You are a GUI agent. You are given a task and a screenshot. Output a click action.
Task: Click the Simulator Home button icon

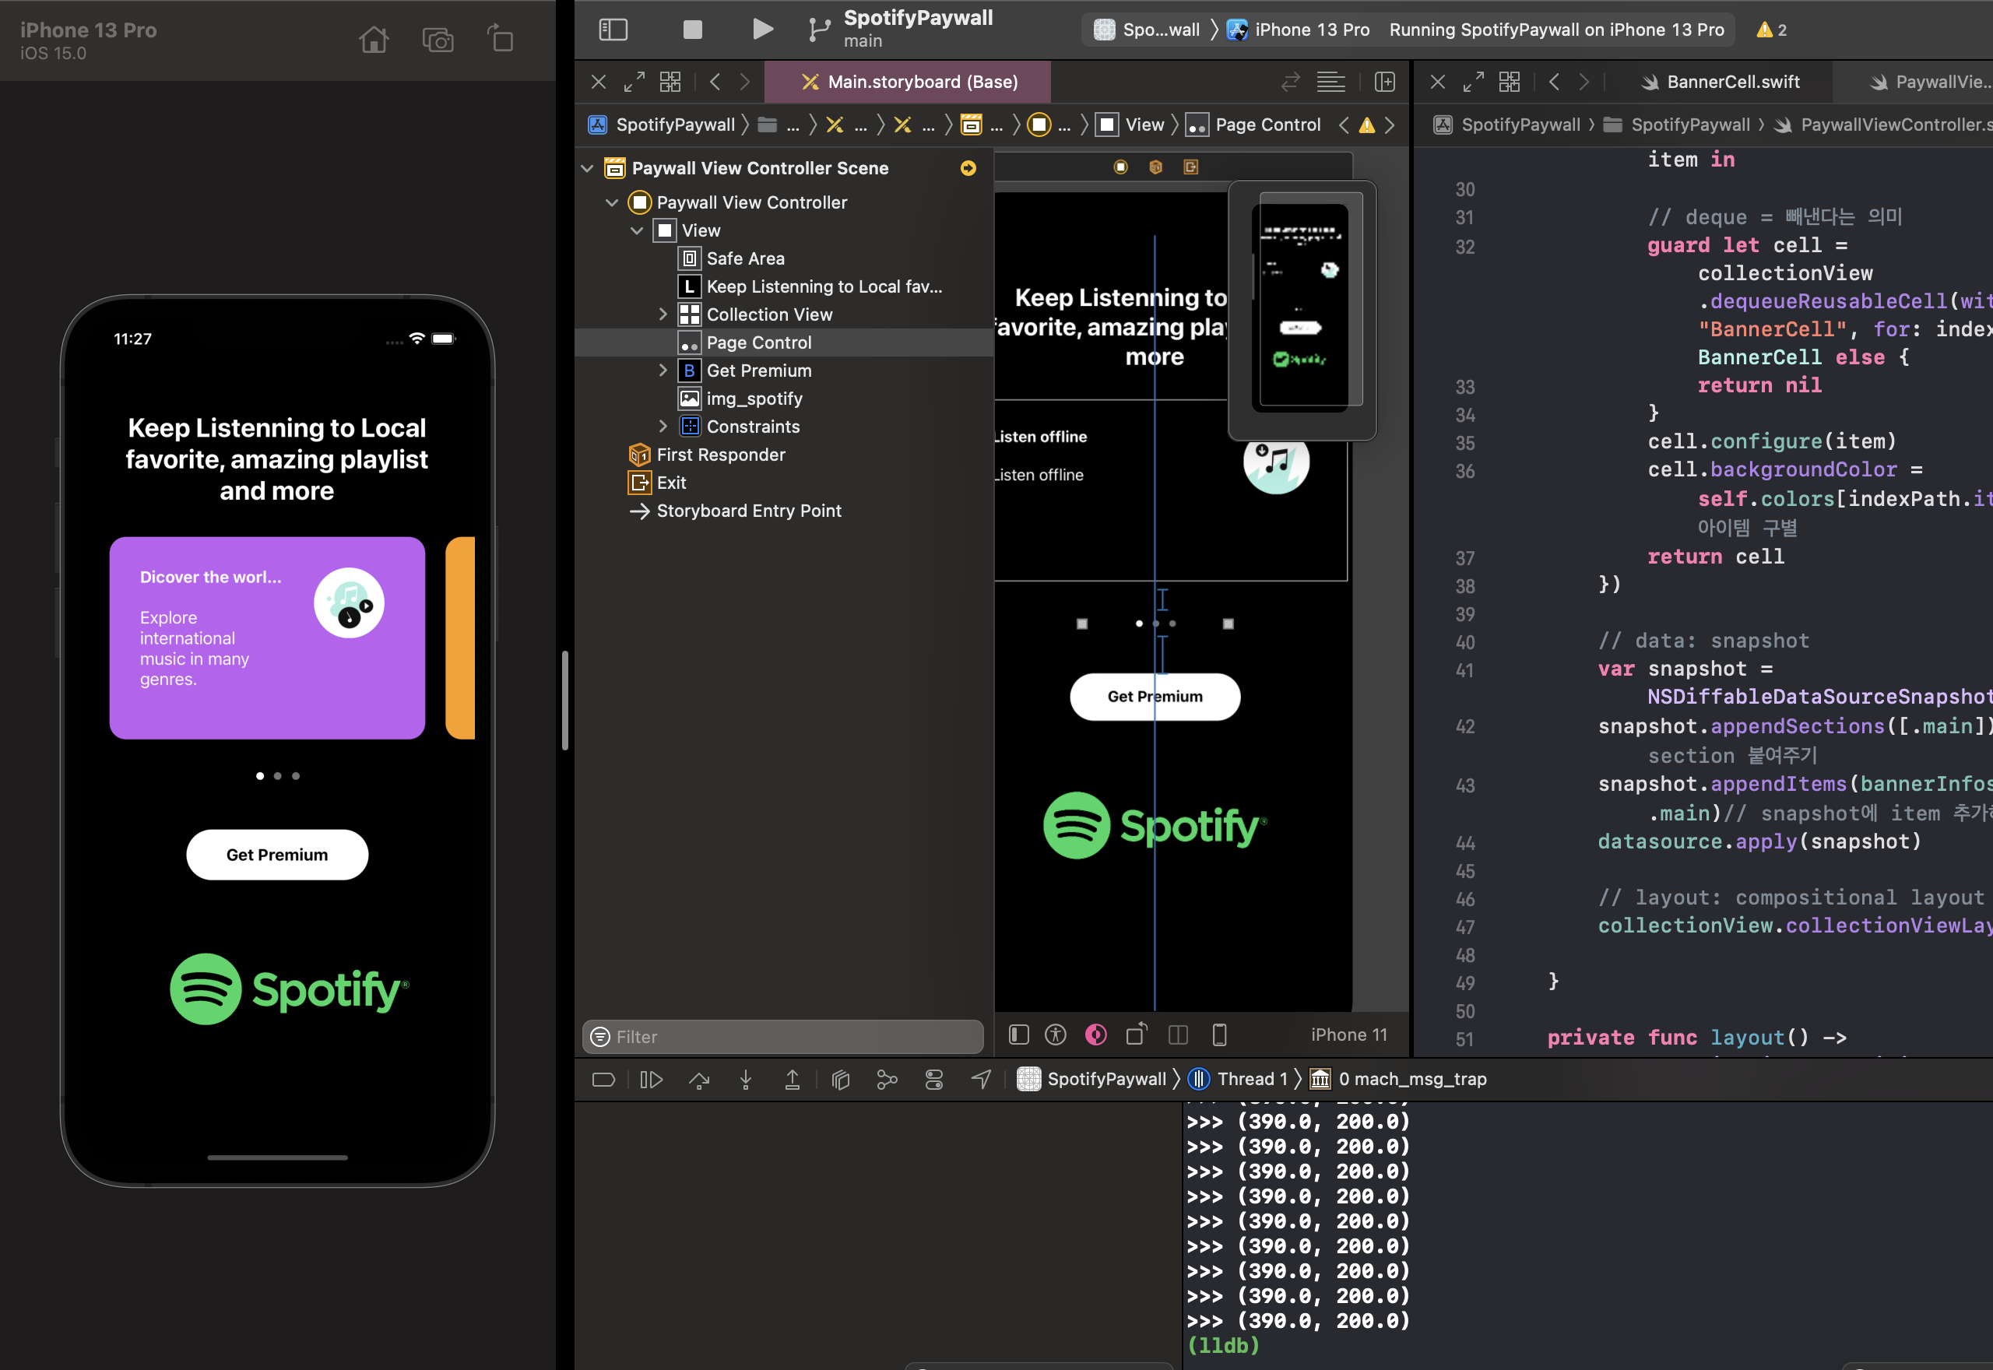[x=374, y=40]
